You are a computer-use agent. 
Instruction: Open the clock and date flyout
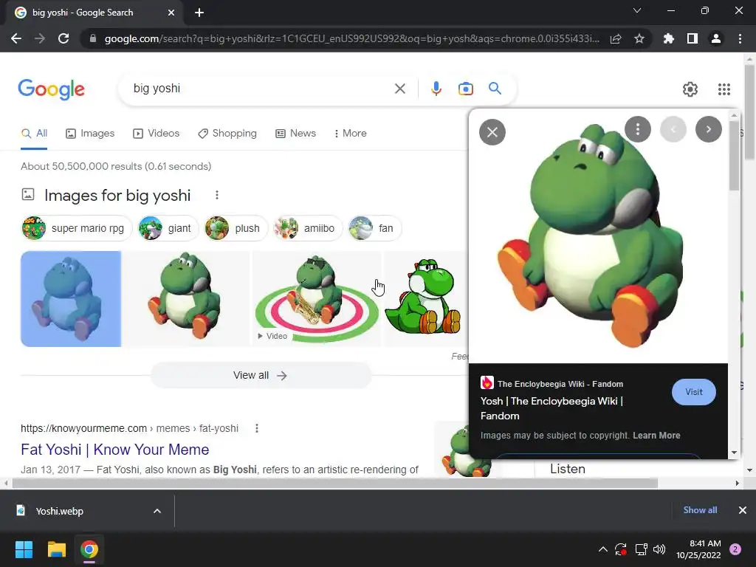tap(698, 549)
